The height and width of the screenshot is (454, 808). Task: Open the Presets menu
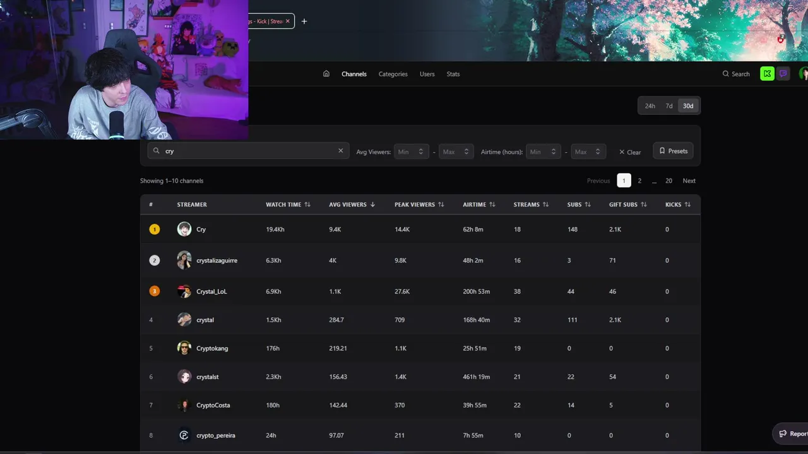(674, 151)
